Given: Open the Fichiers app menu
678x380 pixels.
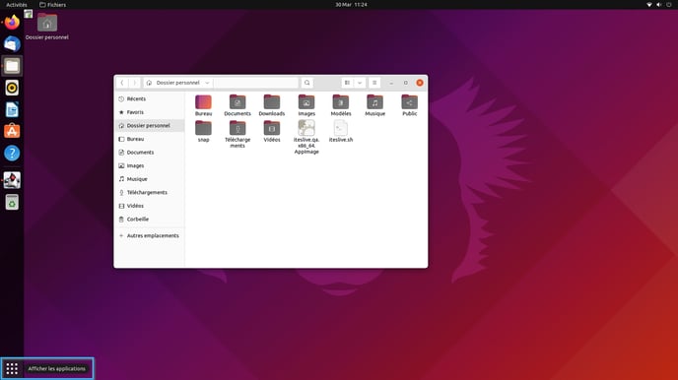Looking at the screenshot, I should 53,5.
